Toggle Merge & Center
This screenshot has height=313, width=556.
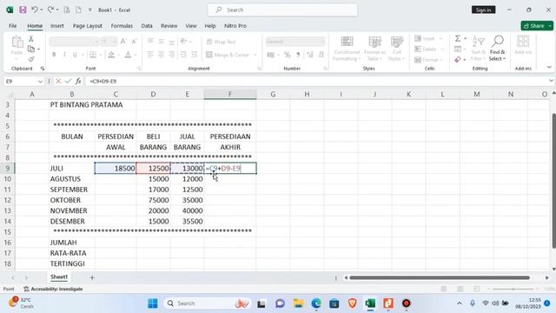click(228, 55)
